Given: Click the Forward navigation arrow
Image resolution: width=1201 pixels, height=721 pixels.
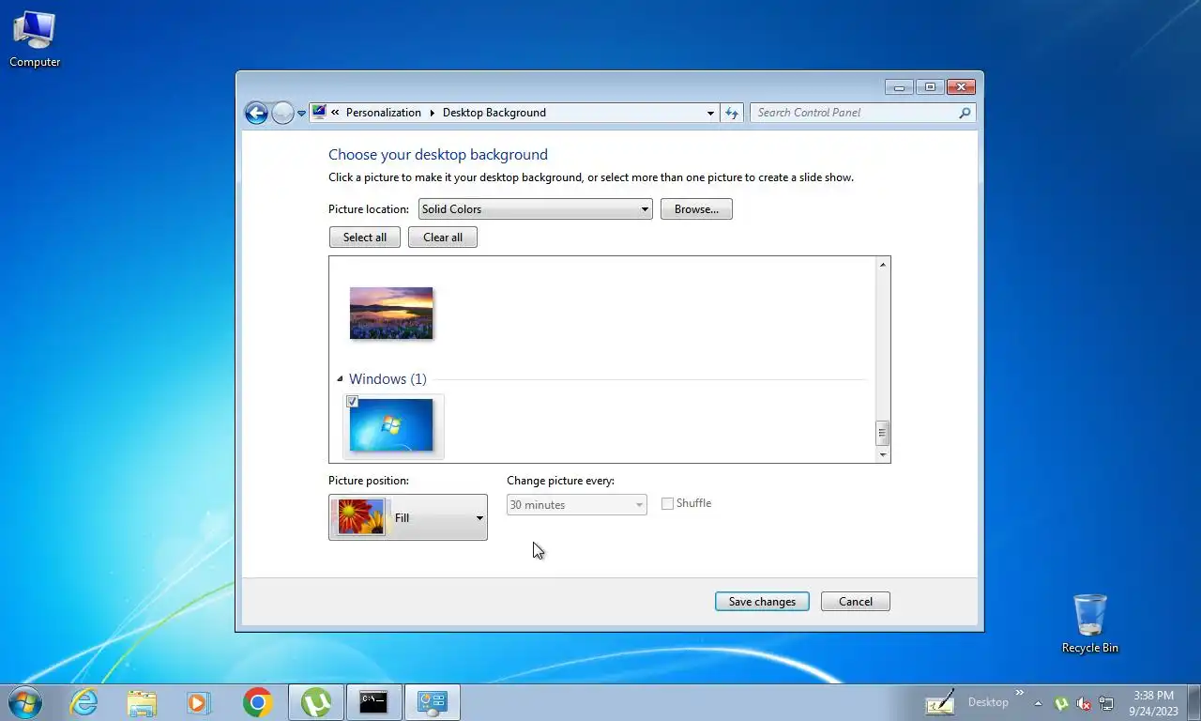Looking at the screenshot, I should [x=282, y=113].
